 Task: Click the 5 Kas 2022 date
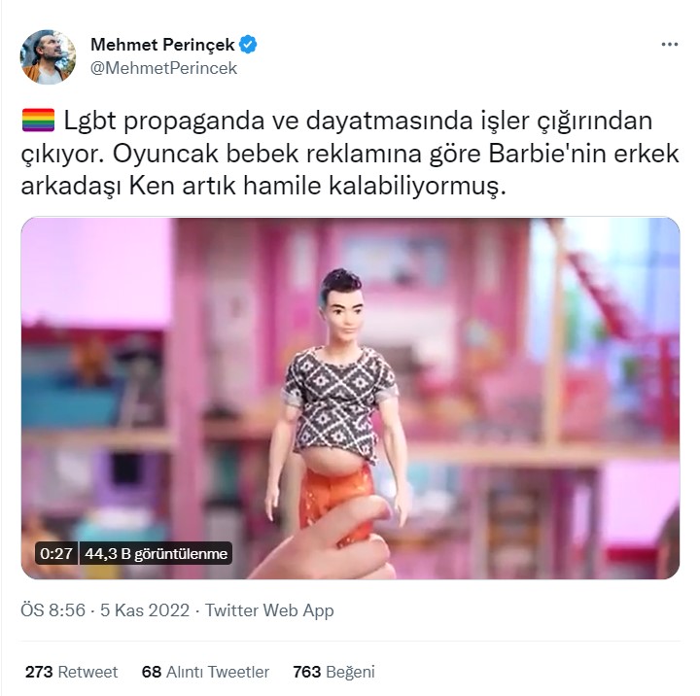tap(145, 610)
